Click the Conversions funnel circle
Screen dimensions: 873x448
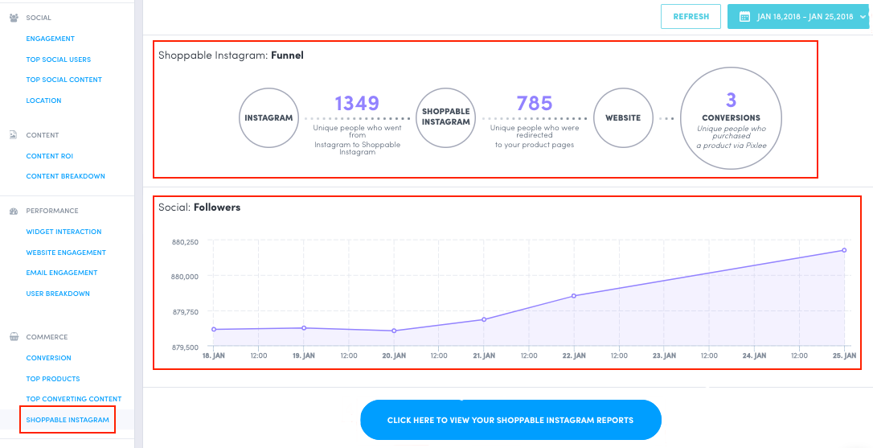[731, 118]
